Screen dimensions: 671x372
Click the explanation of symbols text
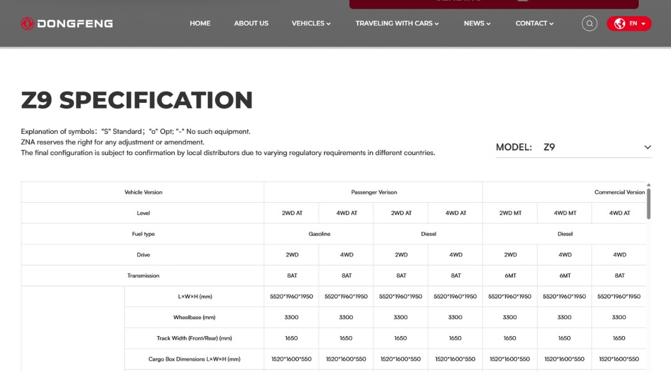[x=135, y=131]
